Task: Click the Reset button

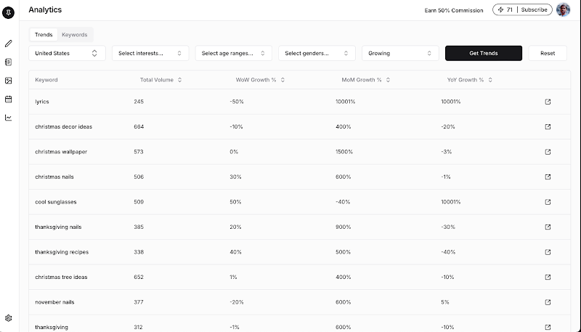Action: click(x=548, y=53)
